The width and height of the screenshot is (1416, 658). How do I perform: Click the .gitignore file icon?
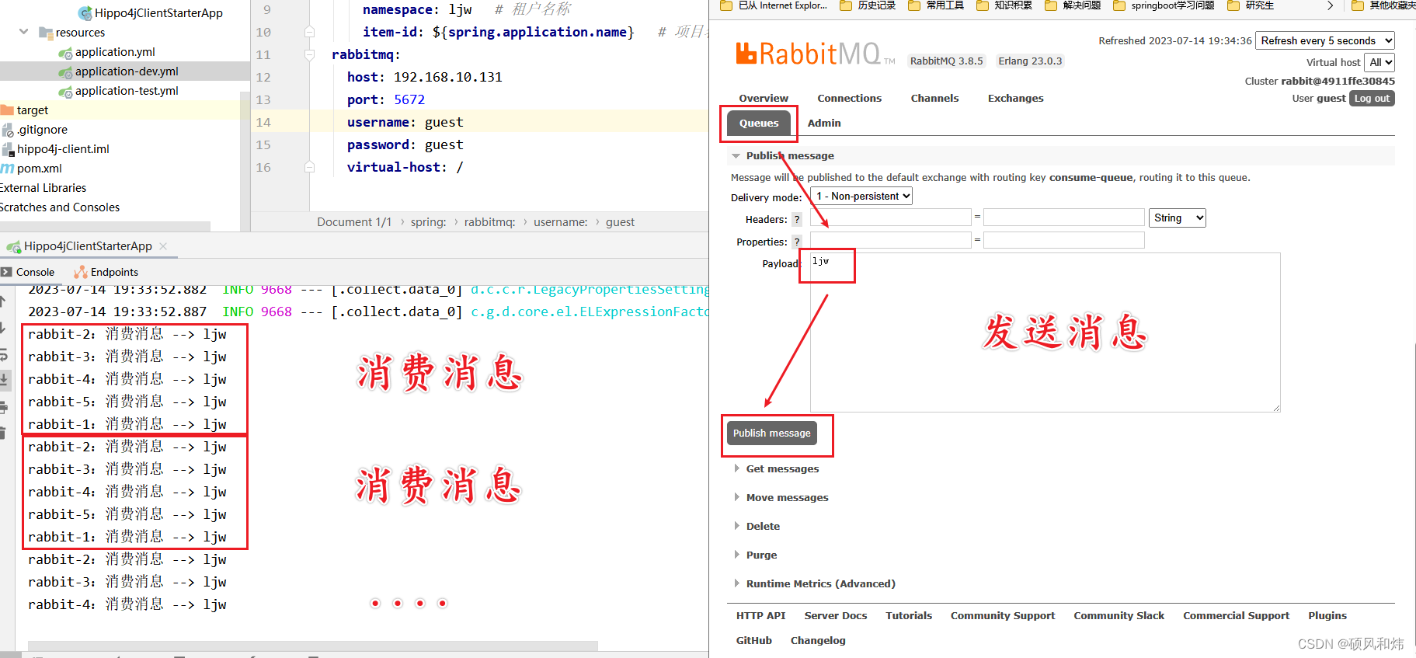click(8, 130)
